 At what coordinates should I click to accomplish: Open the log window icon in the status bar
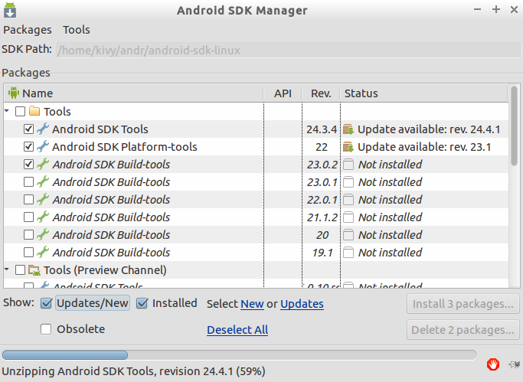(515, 364)
